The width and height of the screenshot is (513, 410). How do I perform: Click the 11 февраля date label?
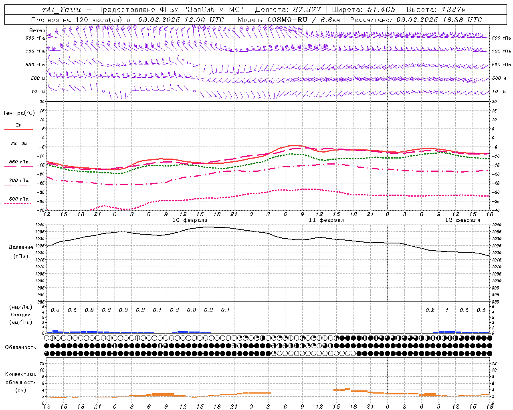pyautogui.click(x=326, y=220)
